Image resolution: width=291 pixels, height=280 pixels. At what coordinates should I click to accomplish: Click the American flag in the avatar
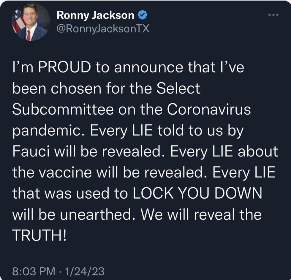click(17, 20)
